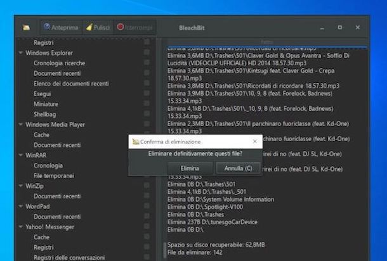Select Cronologia under WinRAR
This screenshot has width=387, height=261.
[x=48, y=165]
